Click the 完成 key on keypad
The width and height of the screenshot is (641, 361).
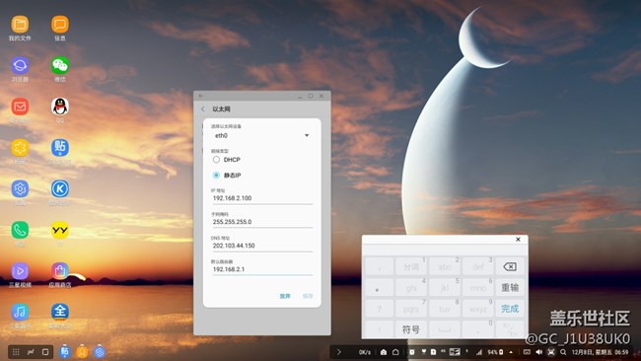pyautogui.click(x=510, y=309)
